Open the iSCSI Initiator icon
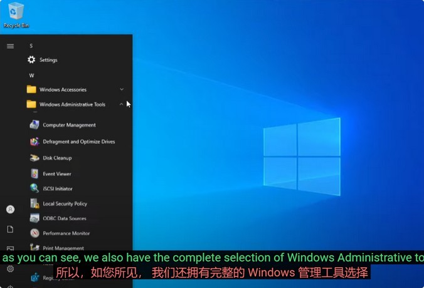The height and width of the screenshot is (288, 424). (x=34, y=188)
